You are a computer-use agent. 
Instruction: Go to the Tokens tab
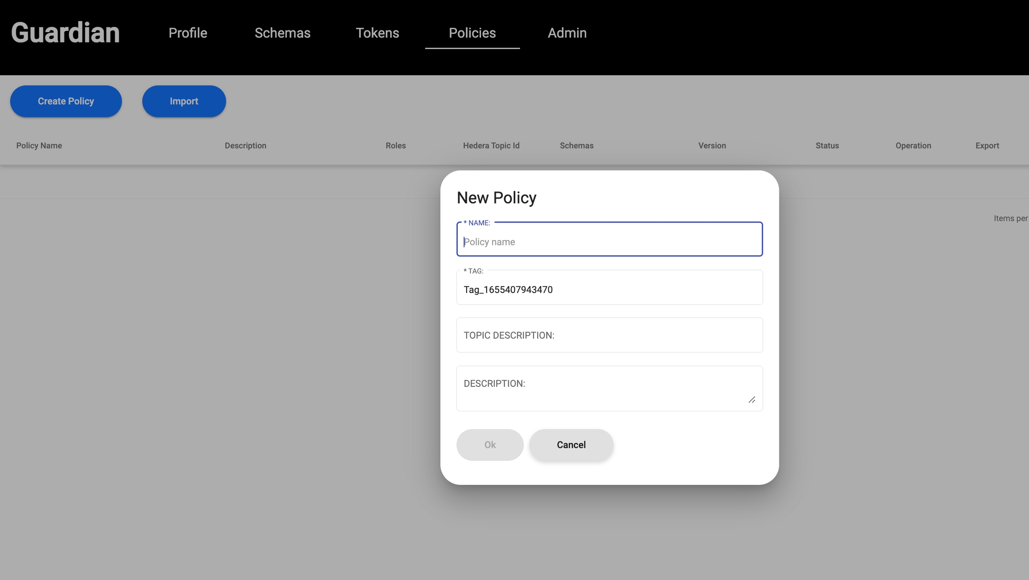click(x=377, y=33)
